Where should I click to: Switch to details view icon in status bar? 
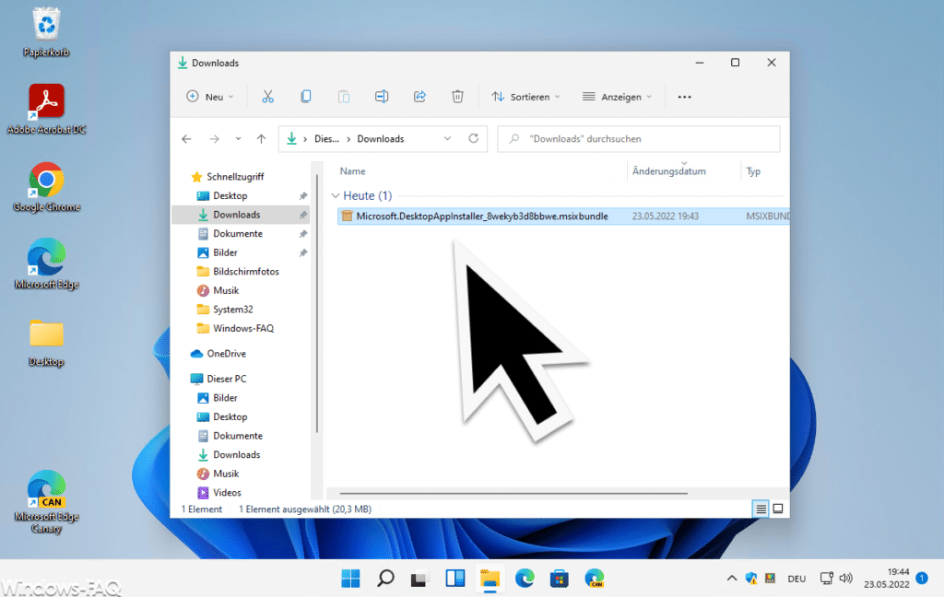(x=761, y=509)
